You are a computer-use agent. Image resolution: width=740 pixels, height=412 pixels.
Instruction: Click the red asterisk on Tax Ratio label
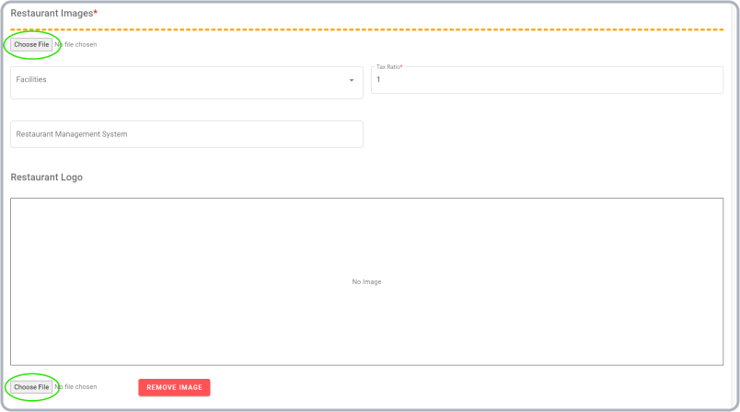click(401, 67)
